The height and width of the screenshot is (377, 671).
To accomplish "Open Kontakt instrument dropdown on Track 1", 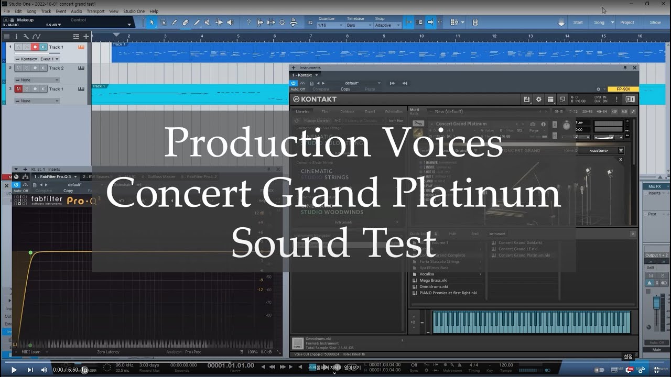I will pyautogui.click(x=28, y=59).
